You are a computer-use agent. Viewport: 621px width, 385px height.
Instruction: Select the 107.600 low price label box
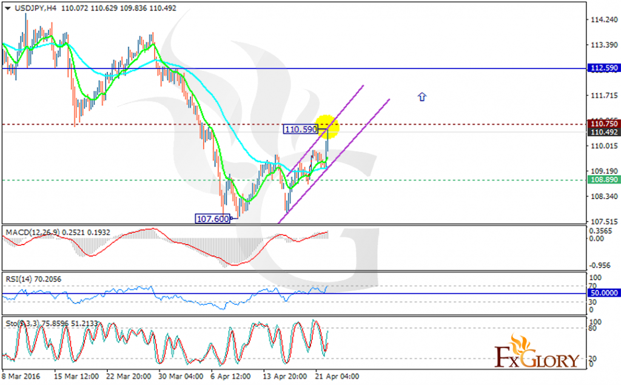[213, 219]
